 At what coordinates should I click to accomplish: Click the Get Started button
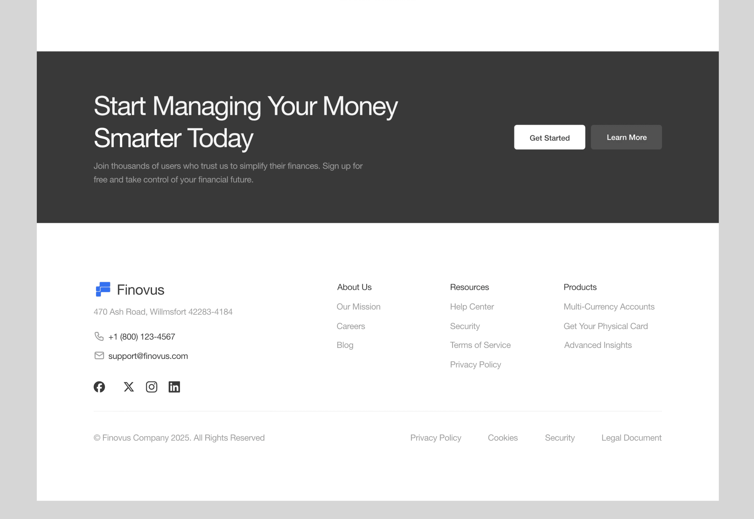tap(550, 137)
